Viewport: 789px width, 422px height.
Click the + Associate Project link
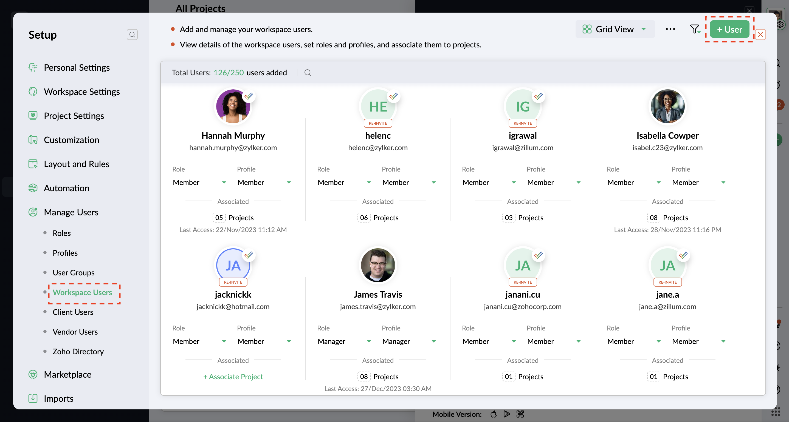pos(233,377)
